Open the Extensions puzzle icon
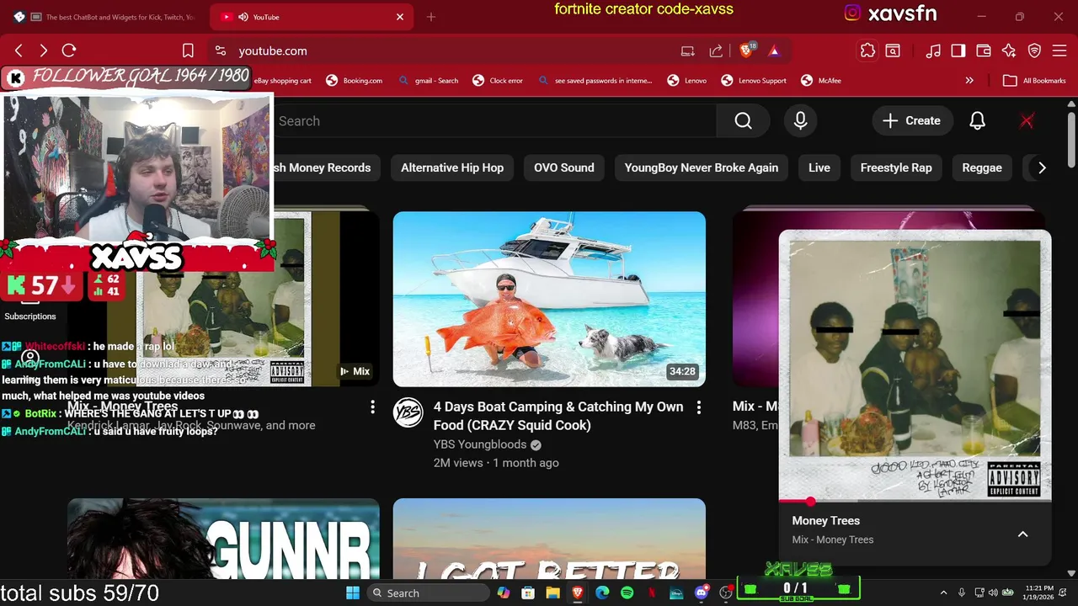This screenshot has height=606, width=1078. pos(867,50)
